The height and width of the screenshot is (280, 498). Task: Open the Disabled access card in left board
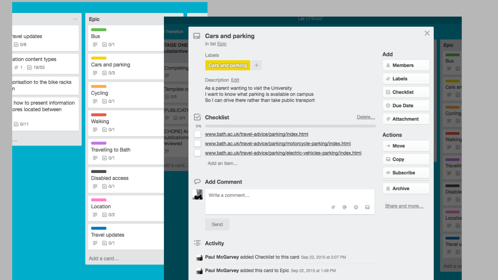(126, 180)
